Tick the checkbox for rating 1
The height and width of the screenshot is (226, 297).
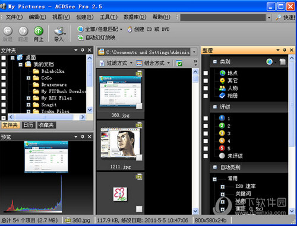206,119
